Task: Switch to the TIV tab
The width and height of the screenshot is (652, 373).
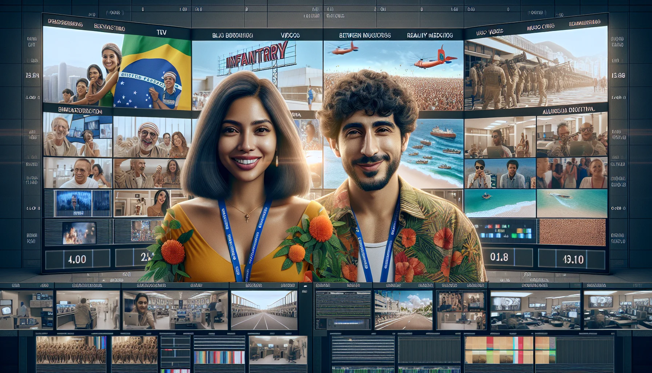Action: point(162,32)
